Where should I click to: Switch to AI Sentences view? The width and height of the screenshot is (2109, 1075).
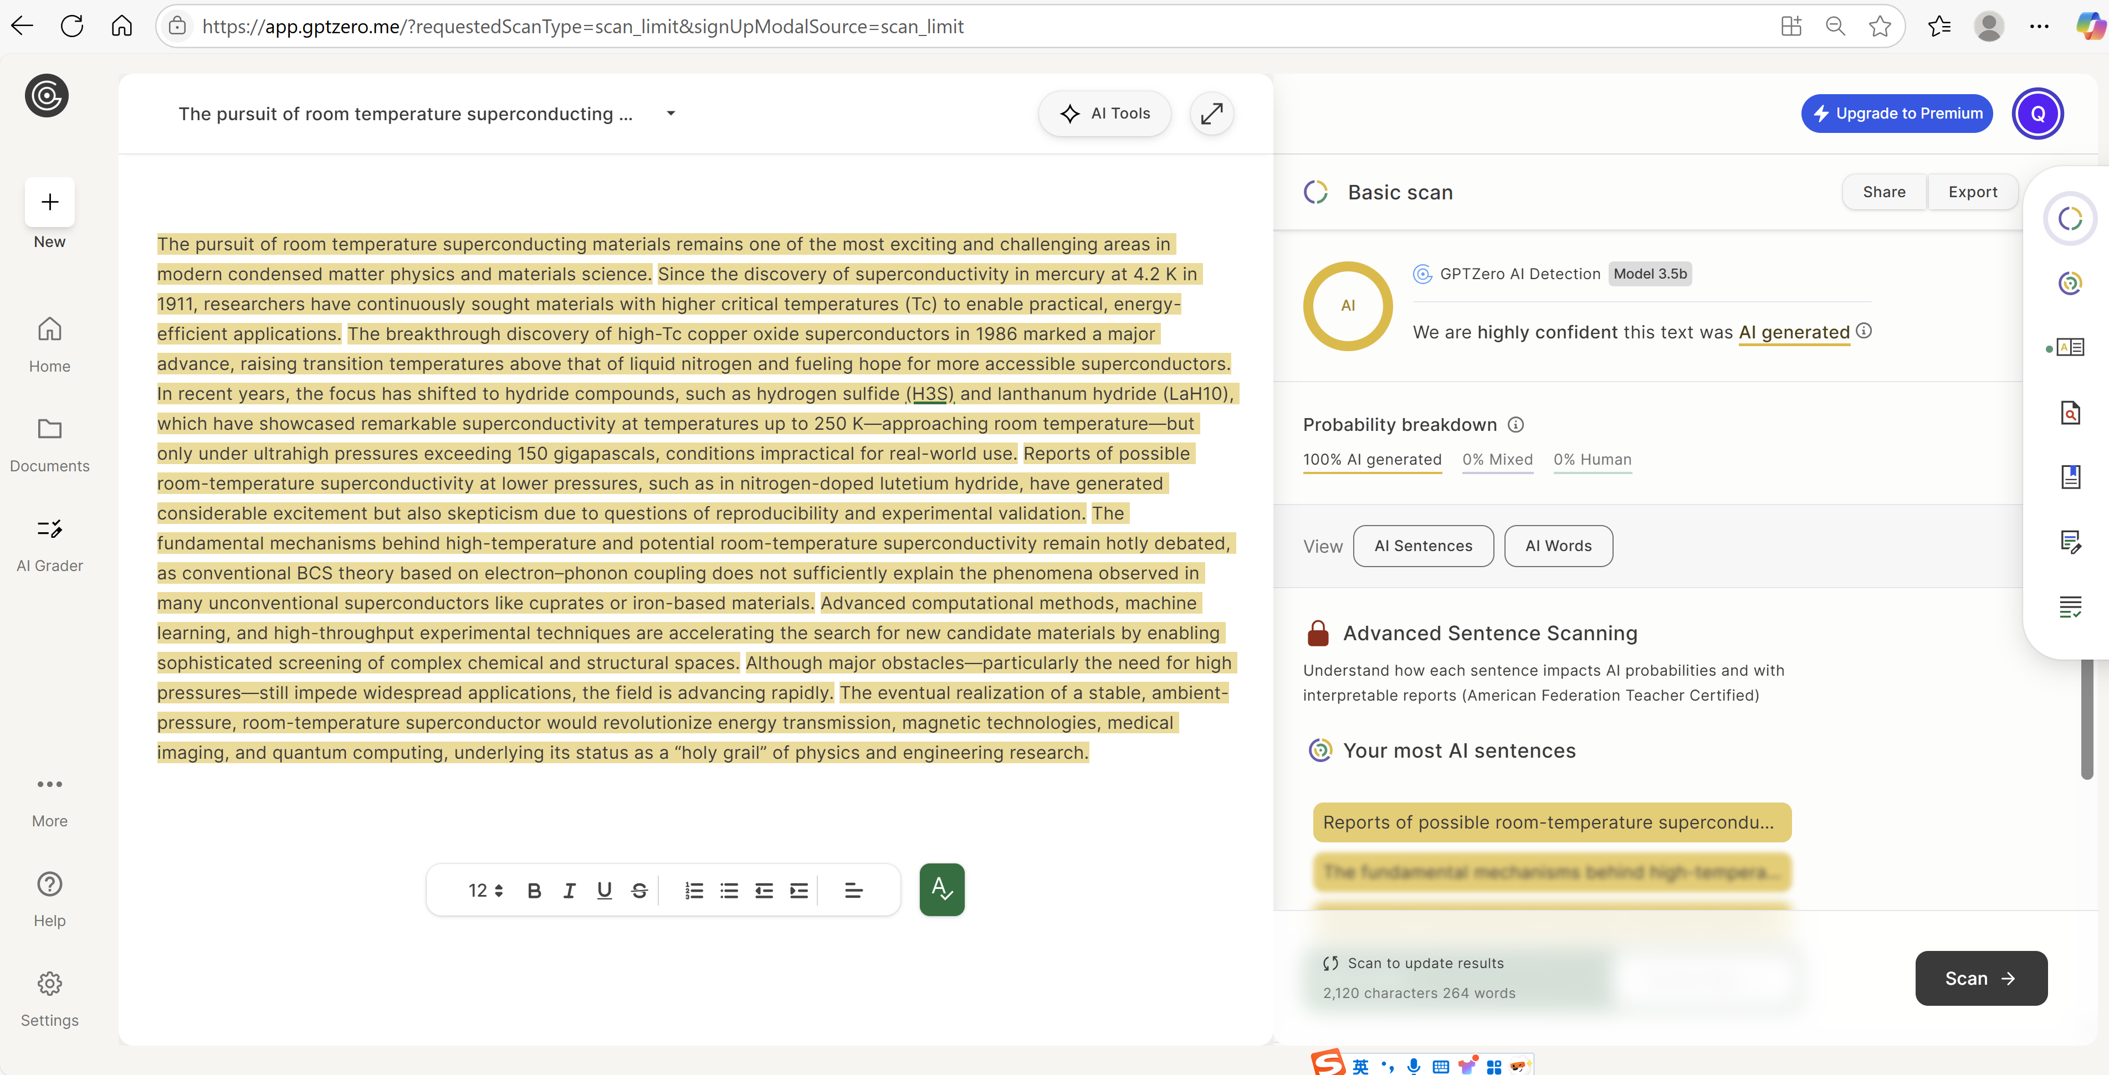click(x=1423, y=546)
